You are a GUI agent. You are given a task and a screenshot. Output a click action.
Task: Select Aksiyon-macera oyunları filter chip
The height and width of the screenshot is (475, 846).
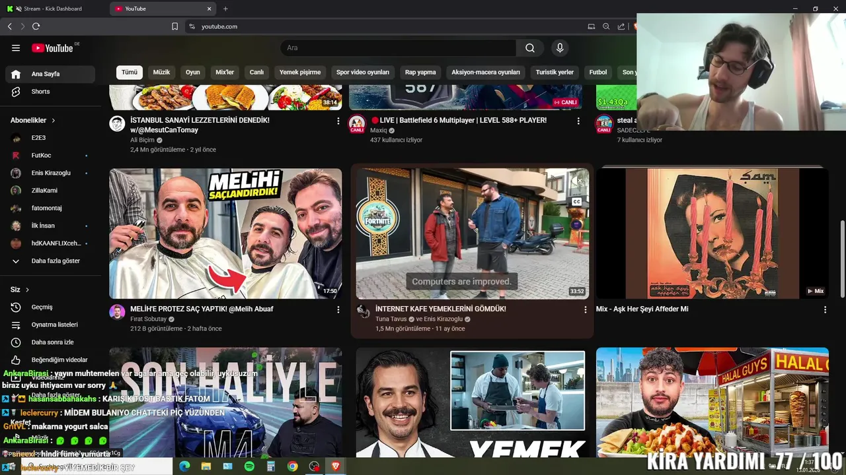tap(486, 73)
